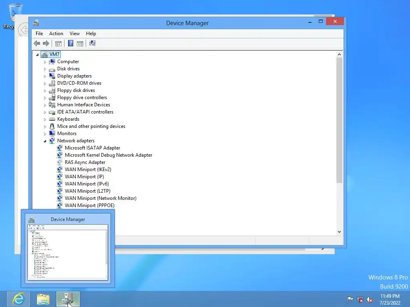Expand the Disk drives category
This screenshot has width=410, height=307.
pyautogui.click(x=45, y=69)
